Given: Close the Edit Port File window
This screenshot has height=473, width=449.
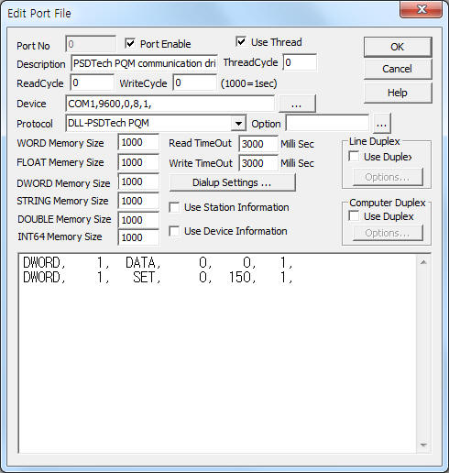Looking at the screenshot, I should click(421, 10).
